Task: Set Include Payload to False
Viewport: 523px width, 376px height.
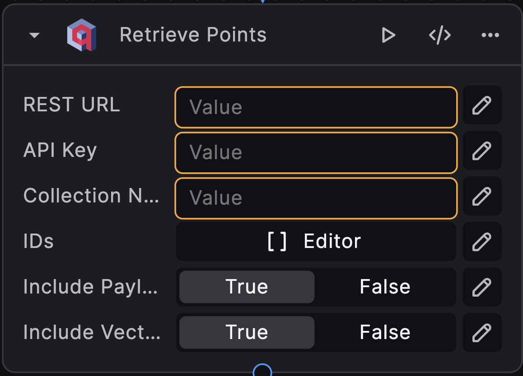Action: [385, 287]
